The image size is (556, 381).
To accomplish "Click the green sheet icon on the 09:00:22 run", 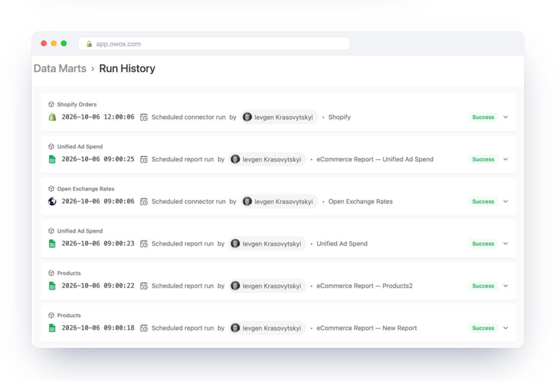I will pyautogui.click(x=52, y=286).
